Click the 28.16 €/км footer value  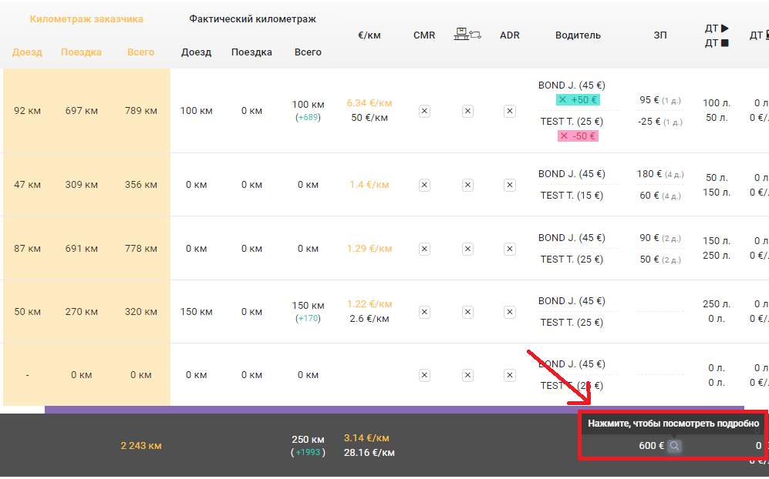369,453
